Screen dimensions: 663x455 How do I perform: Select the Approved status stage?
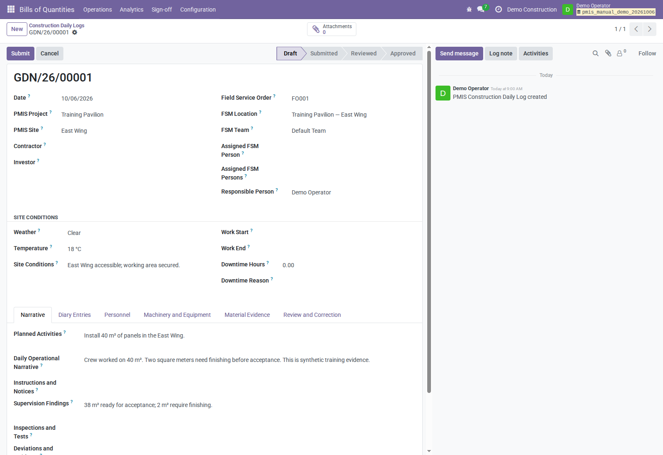point(403,53)
